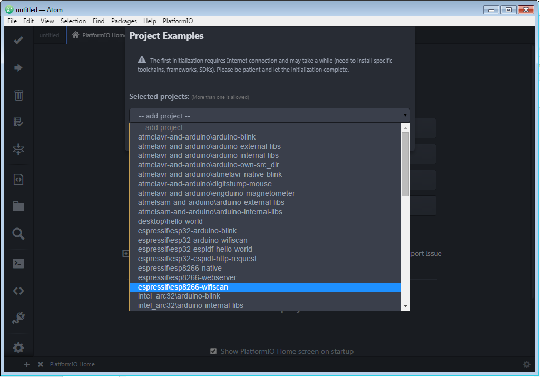
Task: Open PlatformIO Home via the code-file icon
Action: click(x=18, y=178)
